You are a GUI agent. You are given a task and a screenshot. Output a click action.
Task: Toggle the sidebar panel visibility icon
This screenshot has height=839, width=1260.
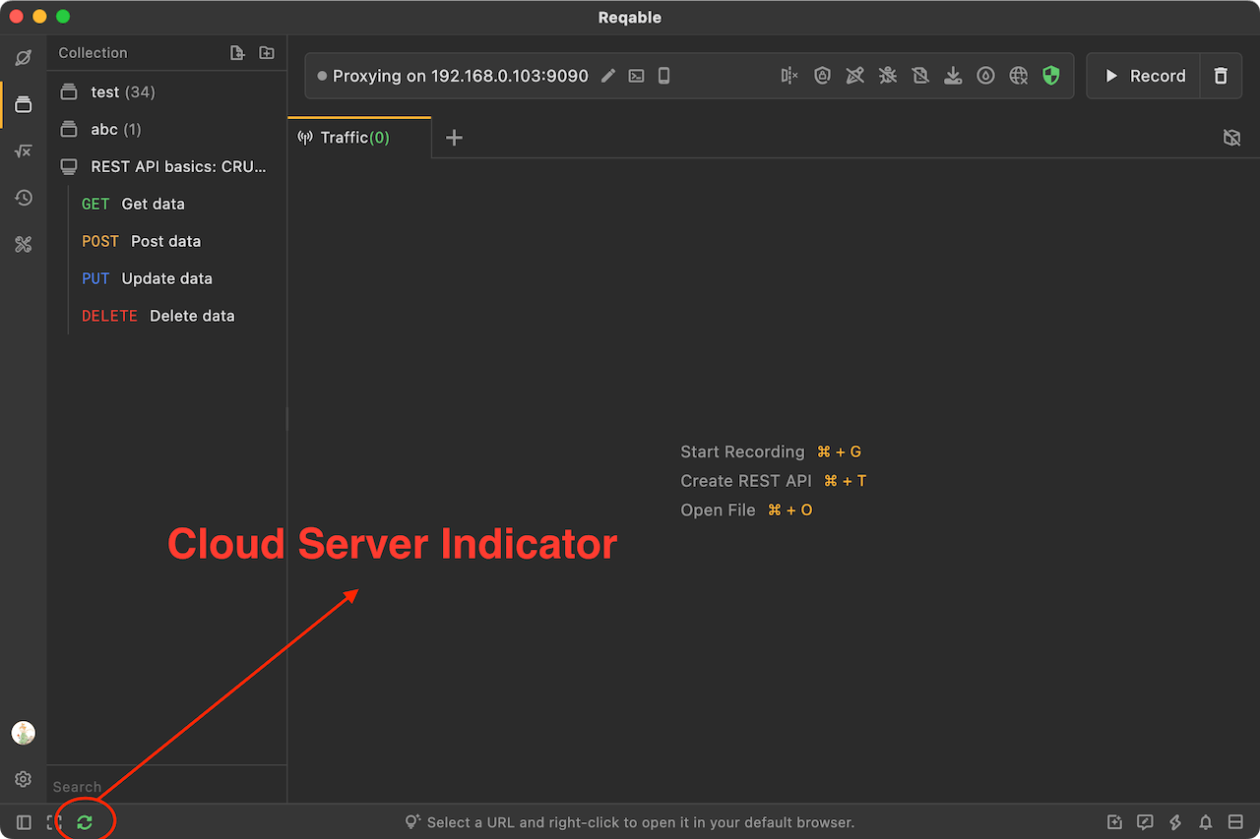point(25,822)
